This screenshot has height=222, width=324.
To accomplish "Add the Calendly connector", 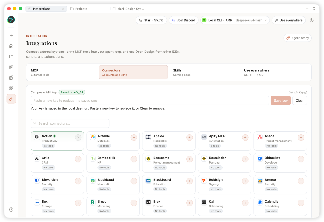I will [301, 203].
